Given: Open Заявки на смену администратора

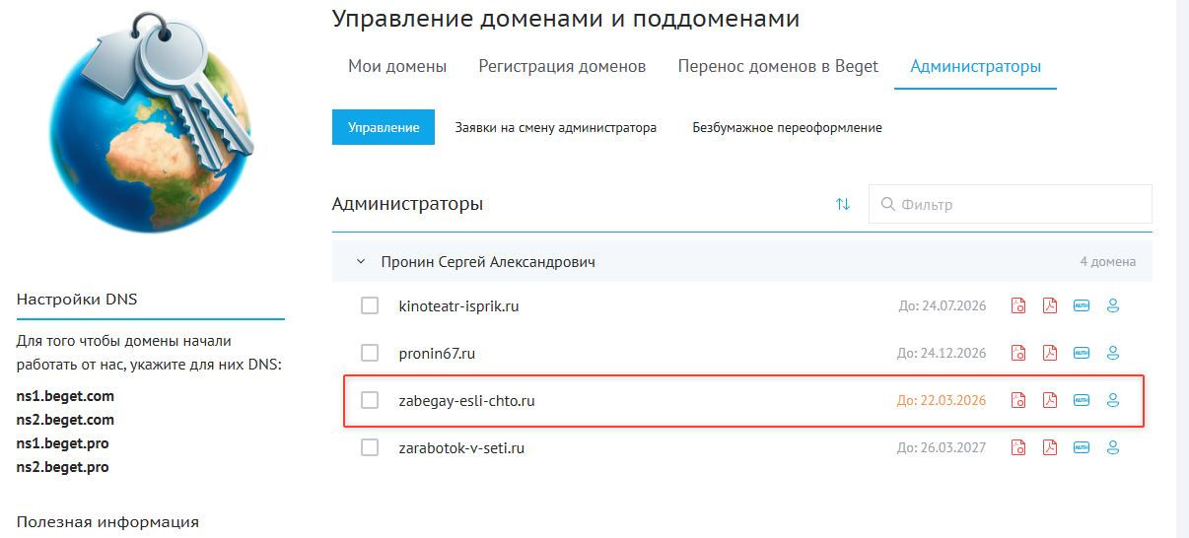Looking at the screenshot, I should pyautogui.click(x=555, y=128).
